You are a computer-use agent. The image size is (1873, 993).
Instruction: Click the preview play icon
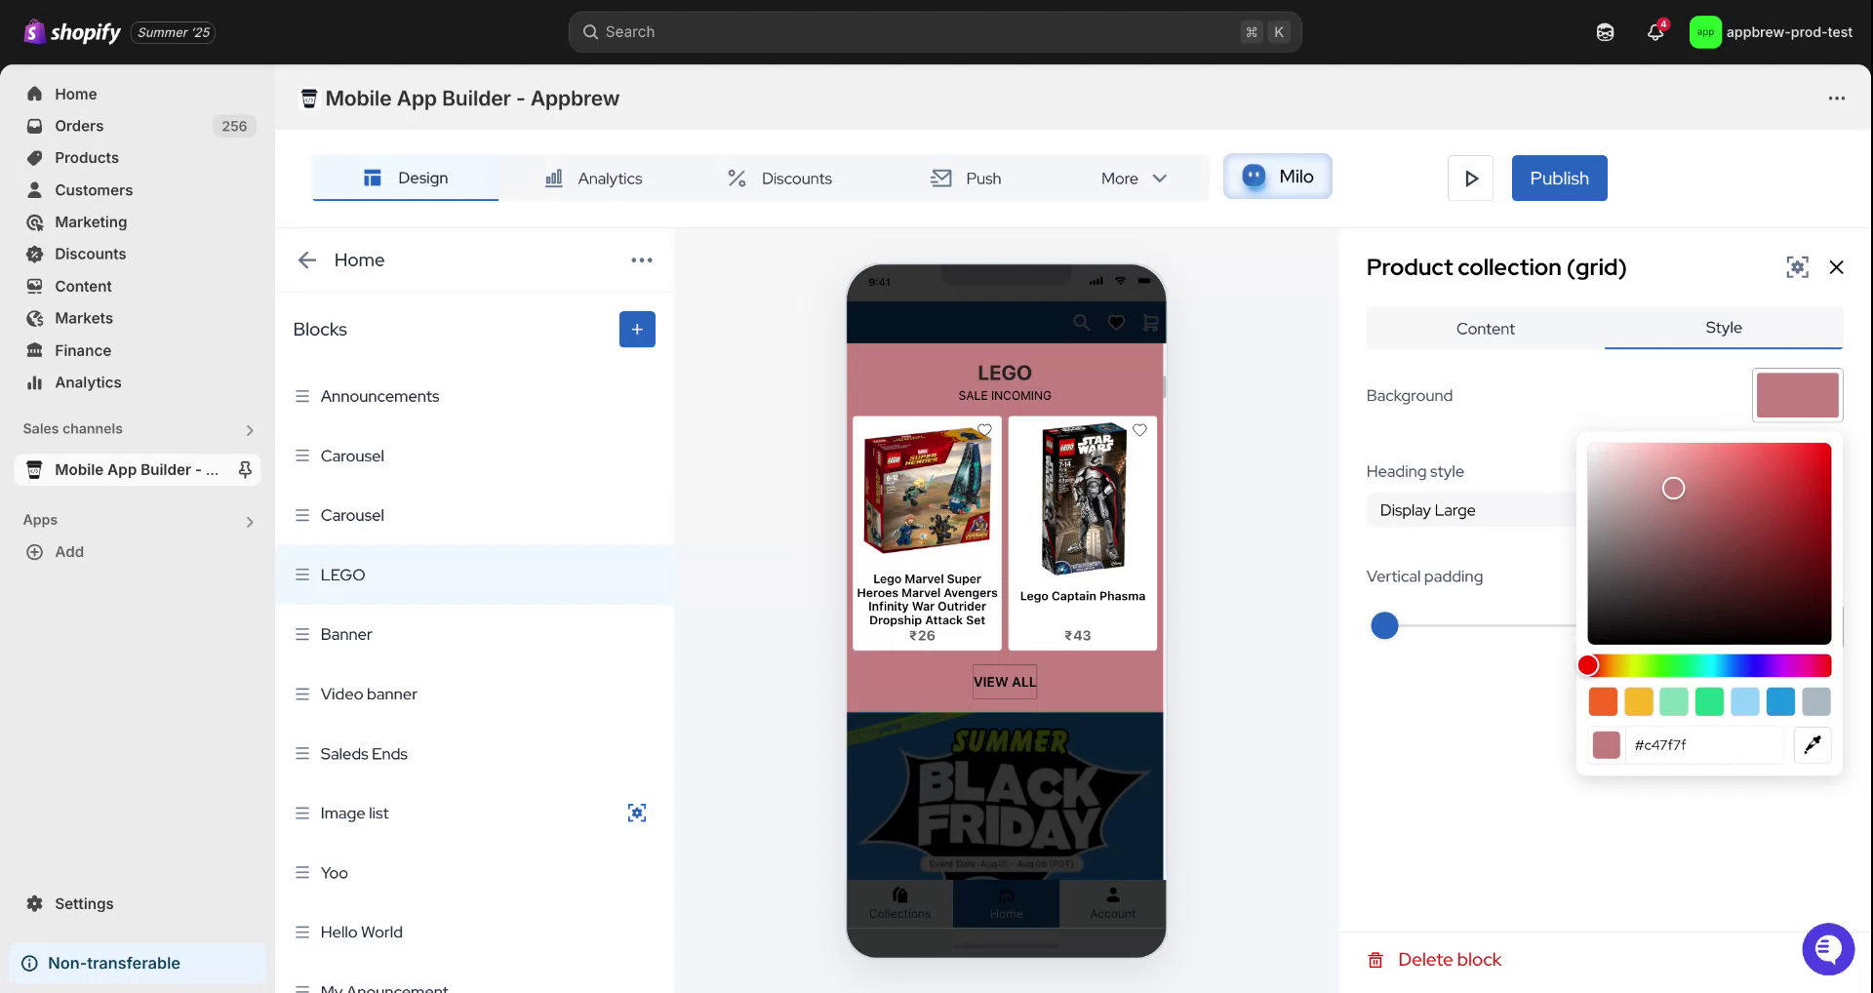pyautogui.click(x=1470, y=179)
